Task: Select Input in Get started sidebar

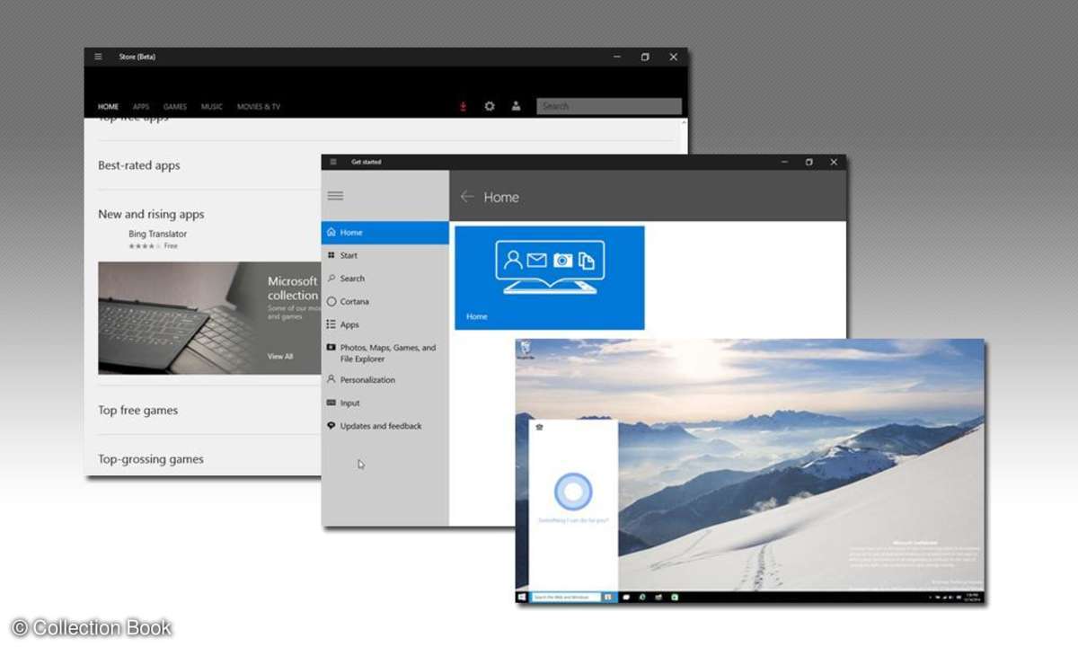Action: coord(385,403)
